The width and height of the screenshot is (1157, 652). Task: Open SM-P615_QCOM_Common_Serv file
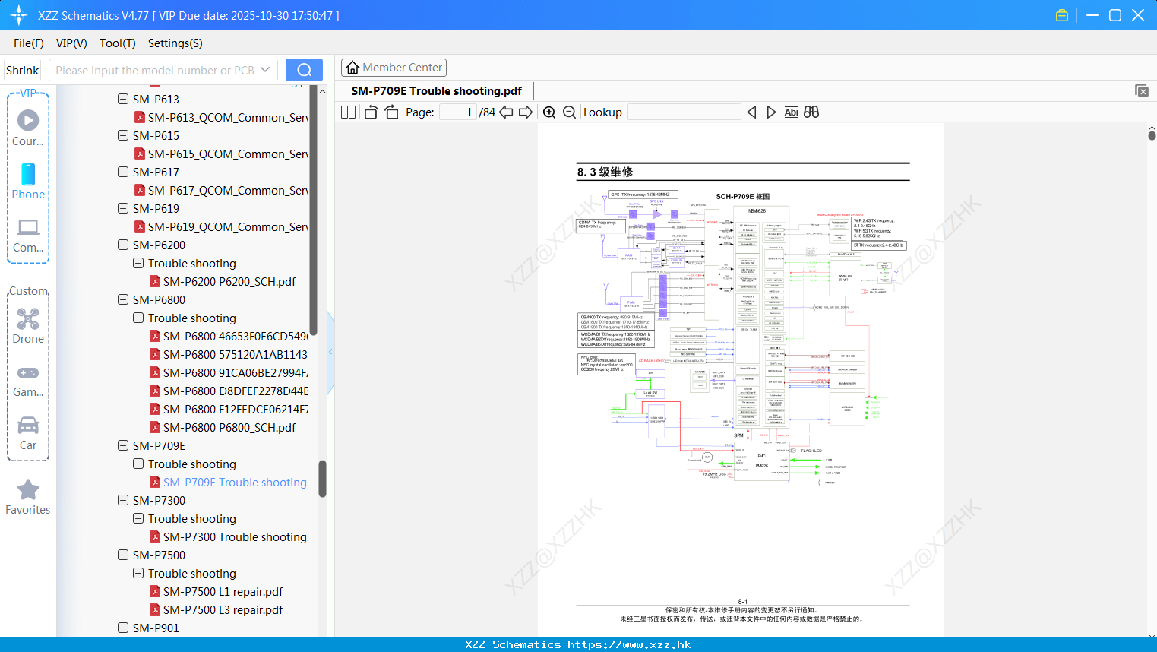pos(221,154)
